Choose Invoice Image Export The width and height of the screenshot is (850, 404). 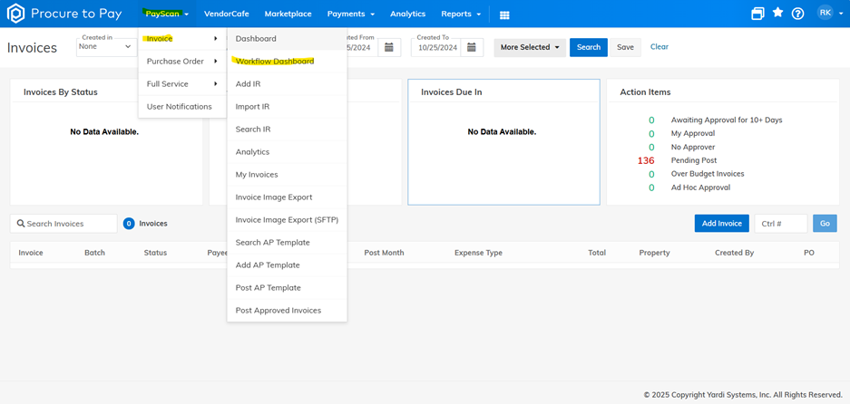click(287, 197)
